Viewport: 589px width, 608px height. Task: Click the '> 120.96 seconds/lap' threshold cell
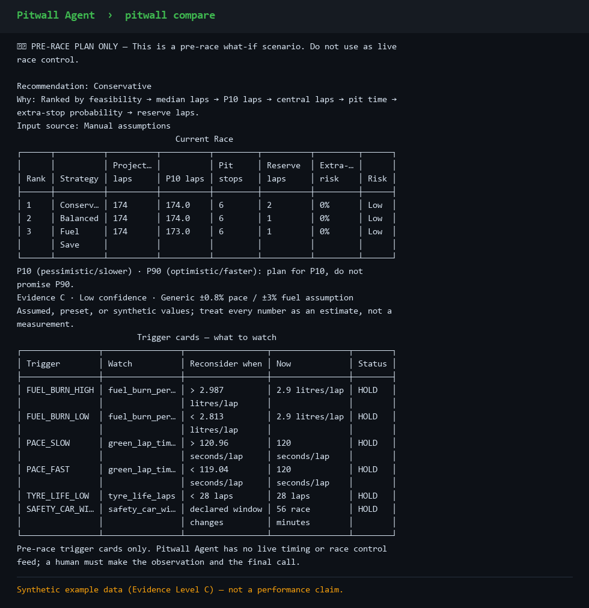[x=216, y=449]
